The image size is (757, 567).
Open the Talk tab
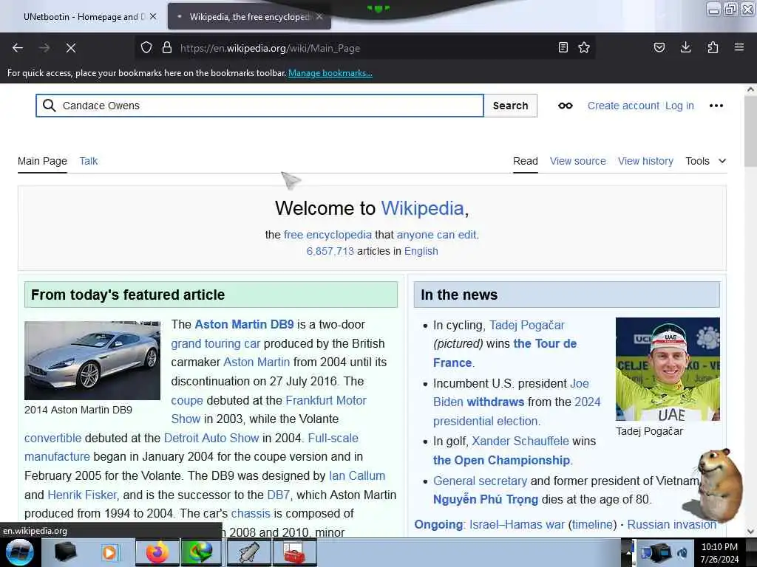click(x=89, y=161)
